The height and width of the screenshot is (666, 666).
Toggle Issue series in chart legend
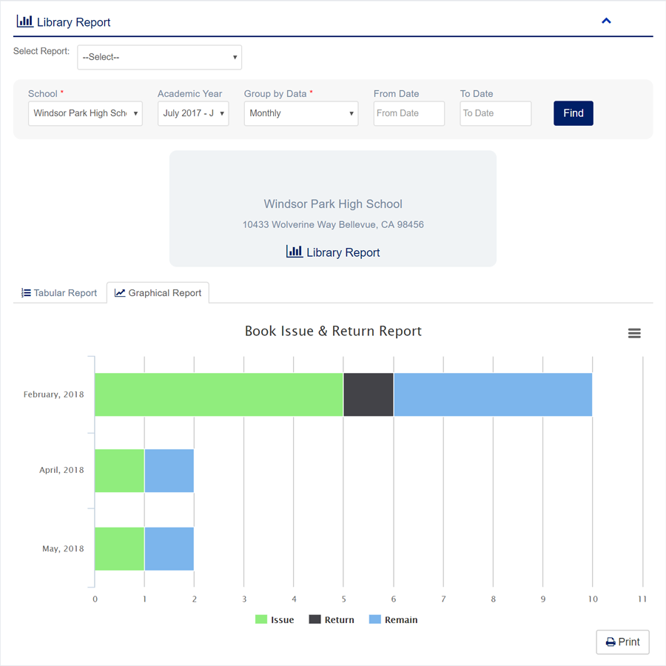(x=275, y=619)
